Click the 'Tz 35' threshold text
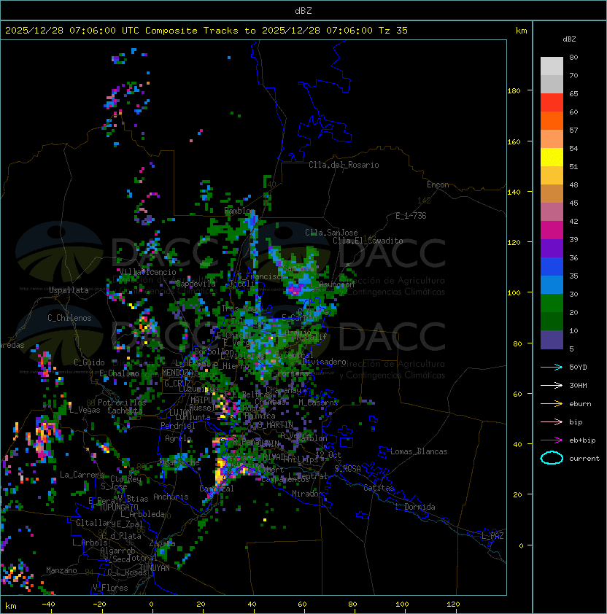Image resolution: width=607 pixels, height=614 pixels. [393, 31]
